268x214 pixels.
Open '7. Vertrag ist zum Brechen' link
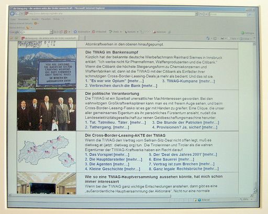click(182, 164)
